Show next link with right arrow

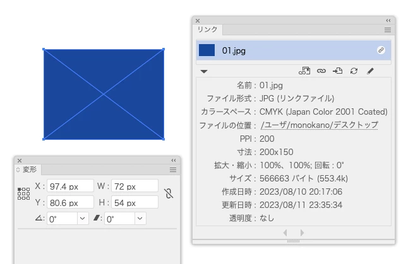pyautogui.click(x=302, y=232)
